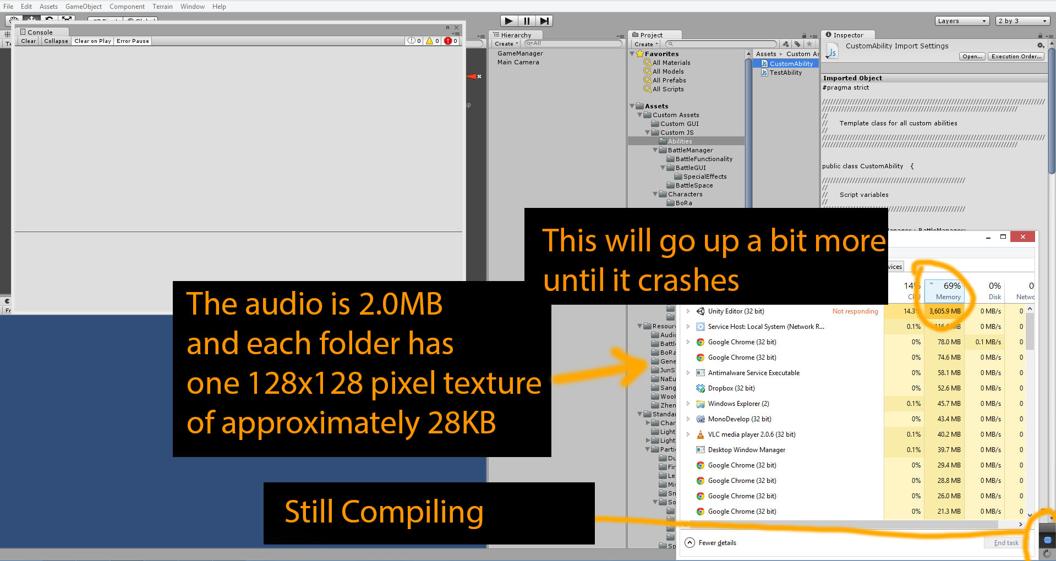
Task: Select GameManager in the Hierarchy
Action: tap(520, 53)
